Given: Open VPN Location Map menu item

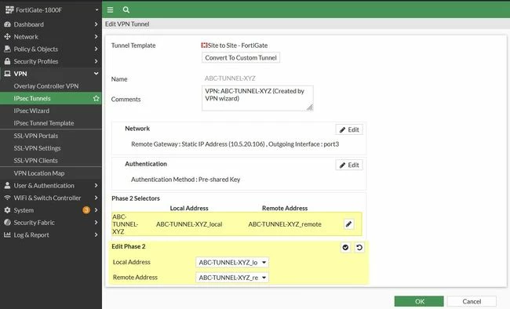Looking at the screenshot, I should 51,173.
